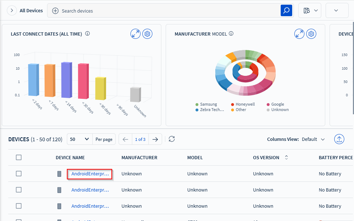354x221 pixels.
Task: Open the saved search filter dropdown
Action: [x=310, y=11]
